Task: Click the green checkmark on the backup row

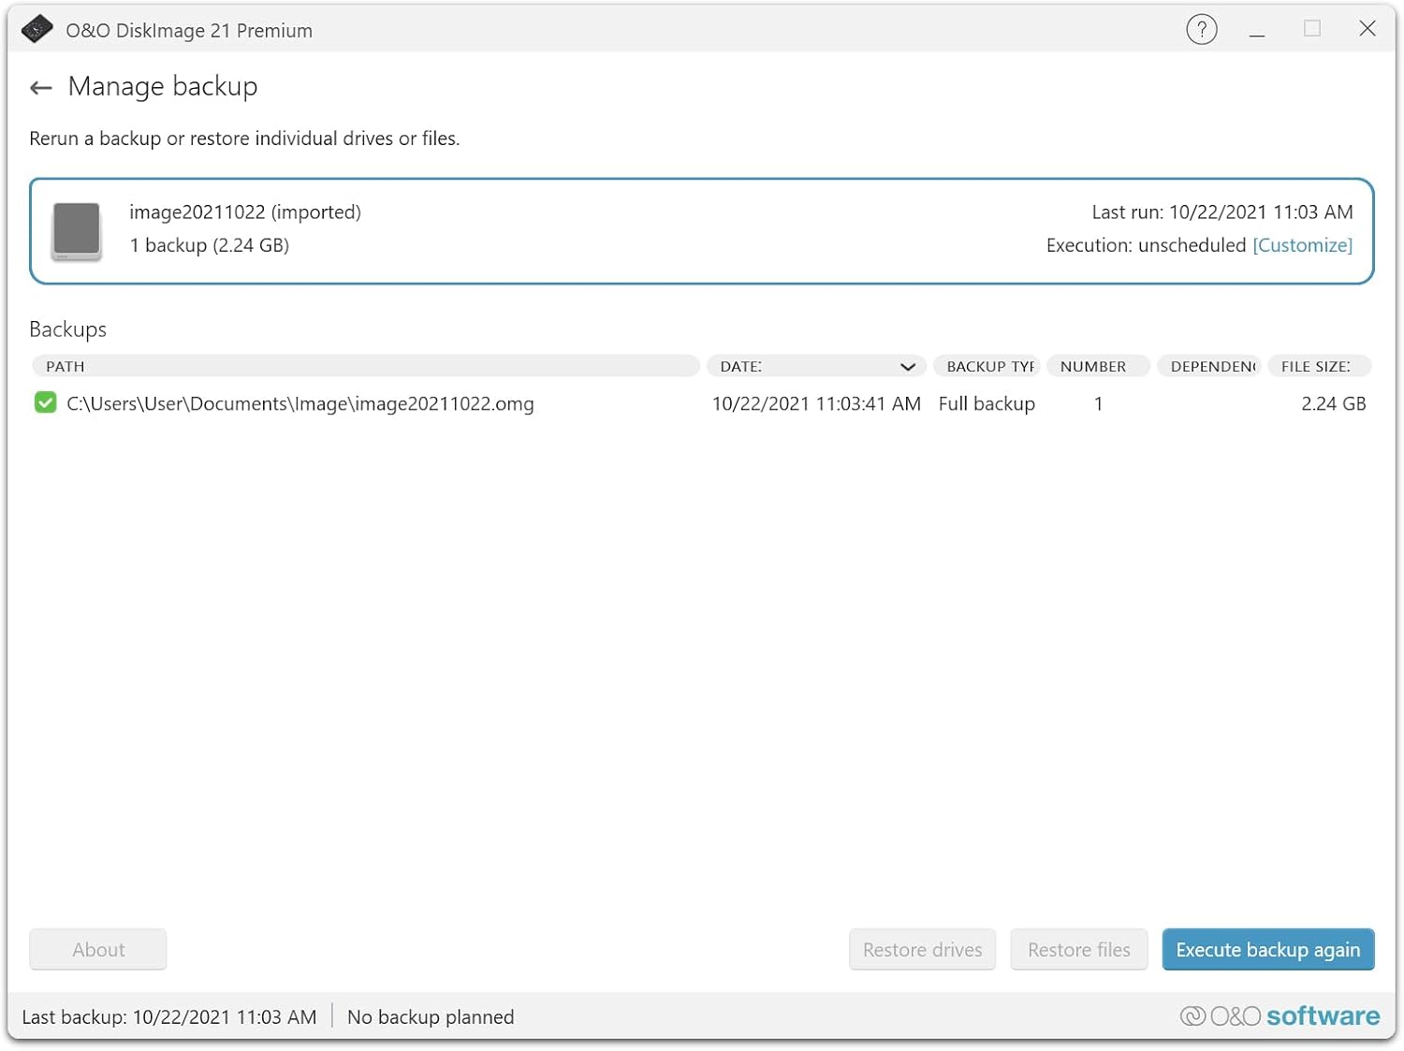Action: pos(45,402)
